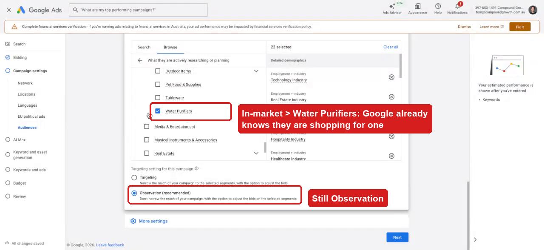Click the Detailed demographics heading
Screen dimensions: 544x250
[288, 60]
